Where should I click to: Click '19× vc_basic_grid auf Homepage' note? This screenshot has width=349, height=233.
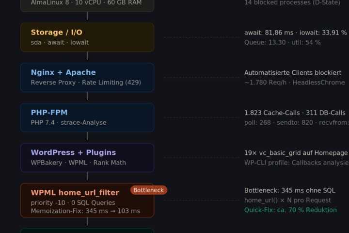pos(296,153)
